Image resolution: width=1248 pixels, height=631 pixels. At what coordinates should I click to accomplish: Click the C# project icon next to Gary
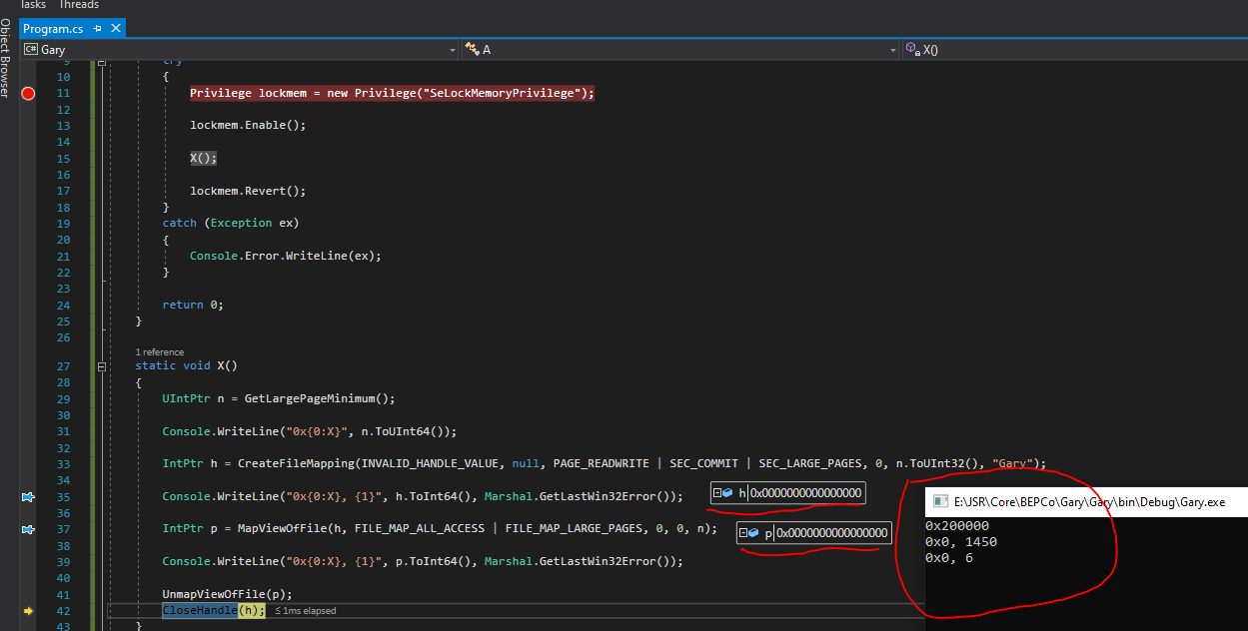click(30, 49)
